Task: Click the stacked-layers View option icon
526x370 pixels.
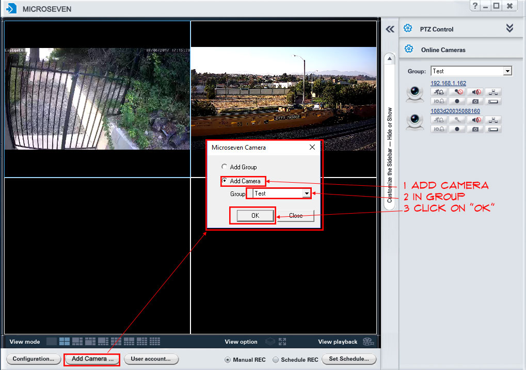Action: pyautogui.click(x=270, y=342)
